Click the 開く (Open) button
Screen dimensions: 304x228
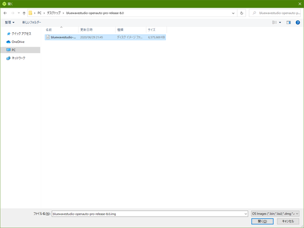262,221
